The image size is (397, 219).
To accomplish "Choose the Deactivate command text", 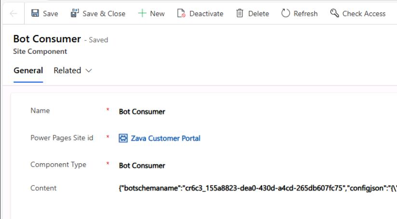I will coord(206,13).
